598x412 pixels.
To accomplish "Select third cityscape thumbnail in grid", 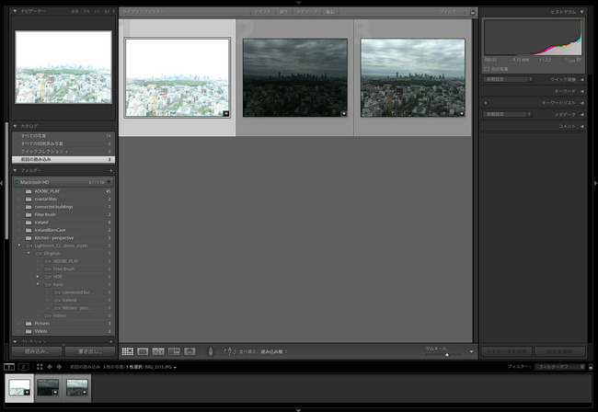I will (x=413, y=77).
